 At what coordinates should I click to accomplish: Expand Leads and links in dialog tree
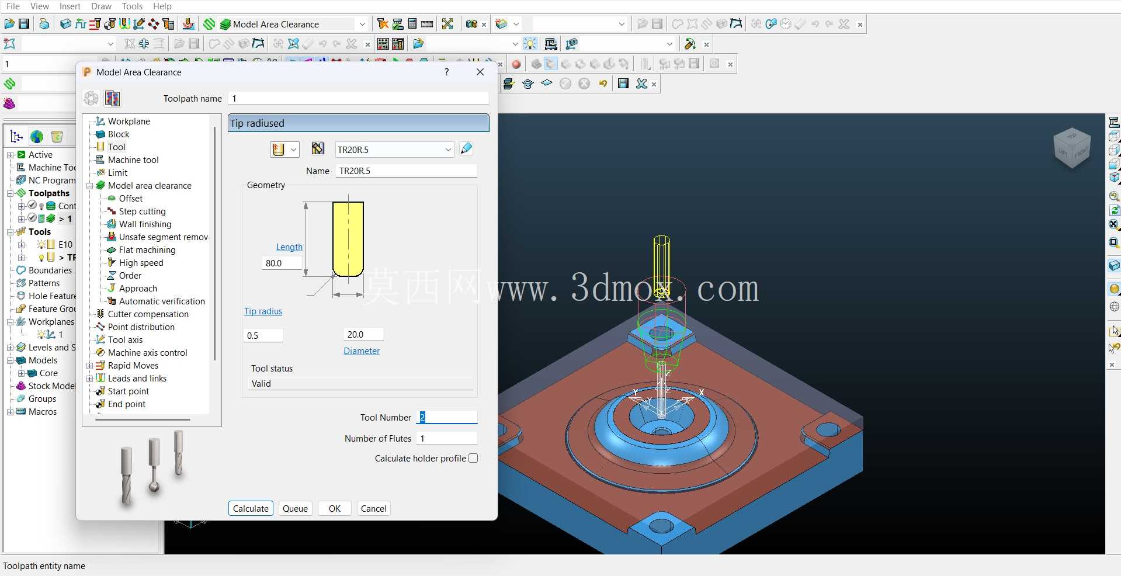pos(90,379)
